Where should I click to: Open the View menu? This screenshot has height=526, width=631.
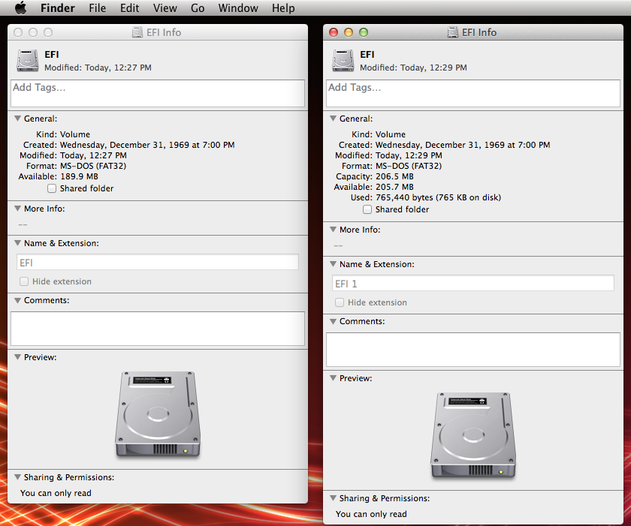coord(165,8)
